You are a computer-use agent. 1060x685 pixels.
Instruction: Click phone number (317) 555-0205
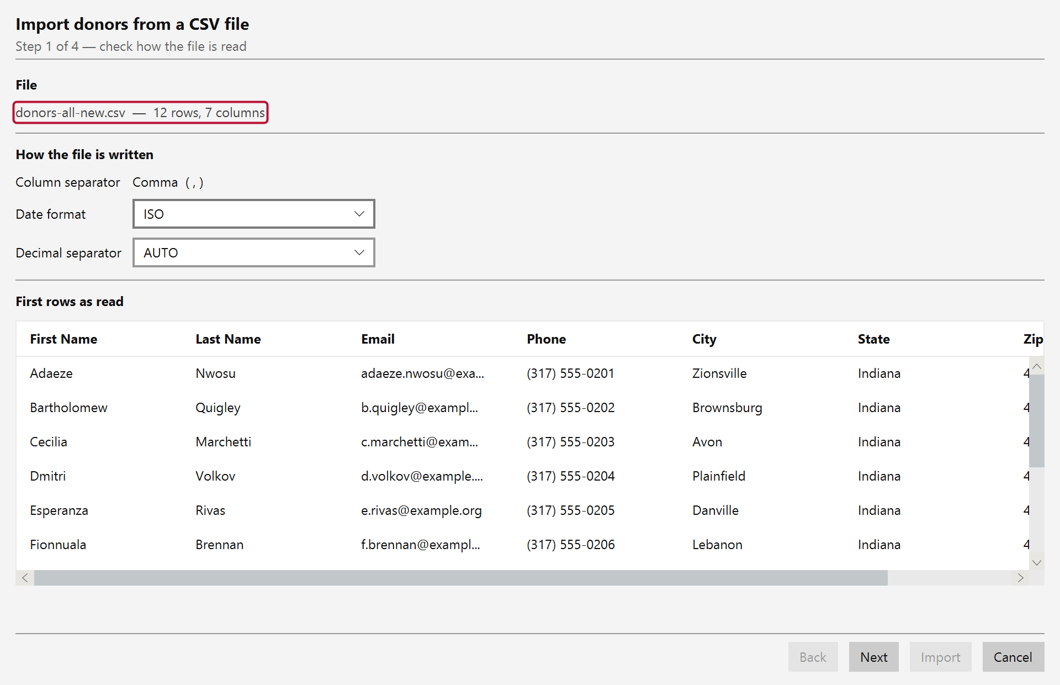coord(570,510)
